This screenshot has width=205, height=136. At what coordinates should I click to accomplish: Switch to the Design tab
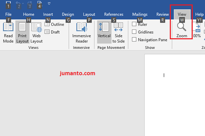pyautogui.click(x=68, y=14)
